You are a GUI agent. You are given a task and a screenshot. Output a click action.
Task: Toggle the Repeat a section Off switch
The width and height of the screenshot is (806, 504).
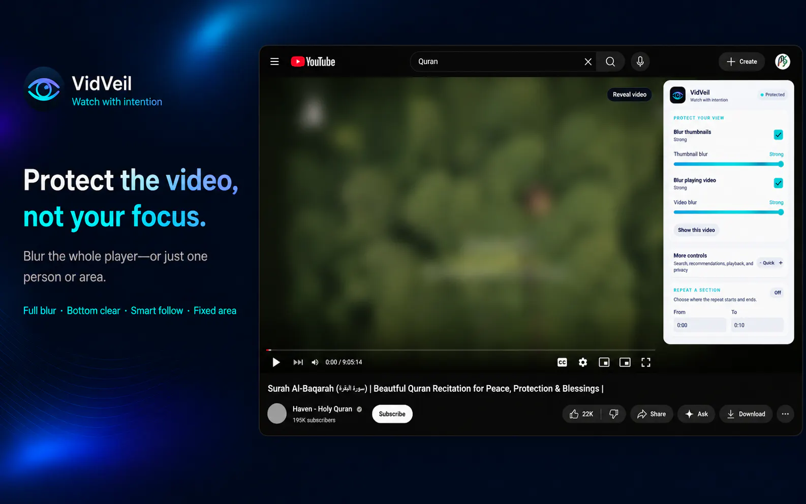click(x=778, y=293)
